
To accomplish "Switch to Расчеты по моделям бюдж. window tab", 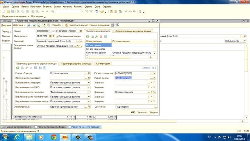I will [51, 127].
